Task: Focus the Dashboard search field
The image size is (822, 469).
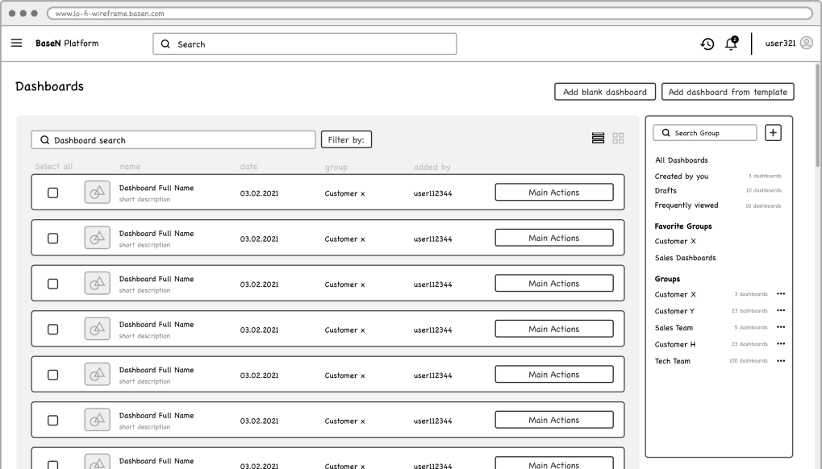Action: point(173,139)
